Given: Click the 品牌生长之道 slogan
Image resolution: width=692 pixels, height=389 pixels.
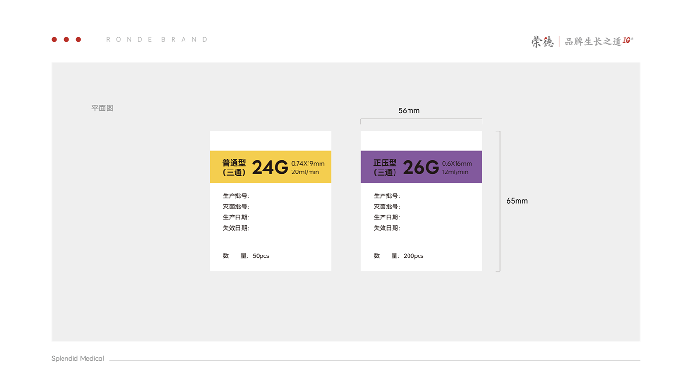Looking at the screenshot, I should tap(593, 42).
